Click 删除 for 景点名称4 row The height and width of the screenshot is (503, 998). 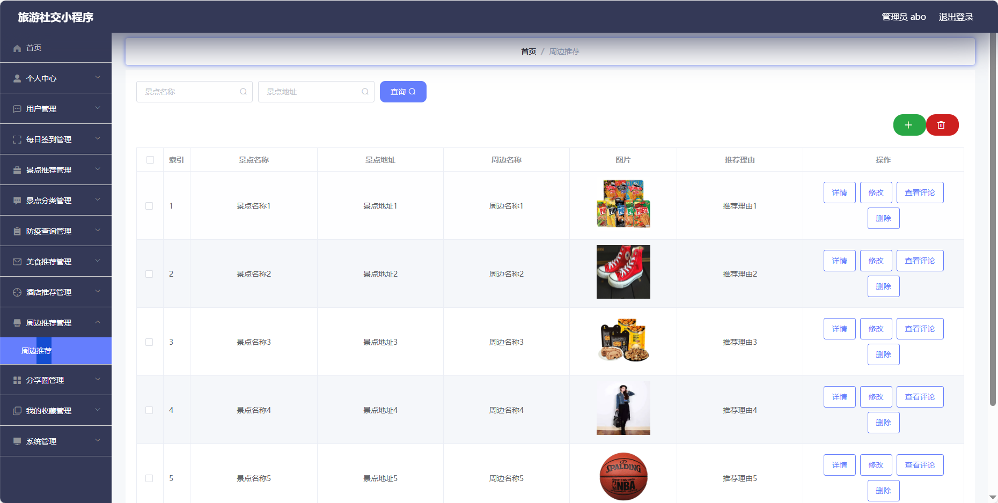884,423
